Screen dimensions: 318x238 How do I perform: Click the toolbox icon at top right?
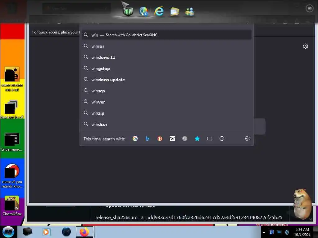click(310, 8)
